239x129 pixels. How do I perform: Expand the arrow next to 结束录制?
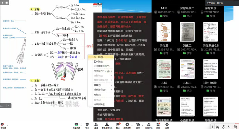coord(132,126)
